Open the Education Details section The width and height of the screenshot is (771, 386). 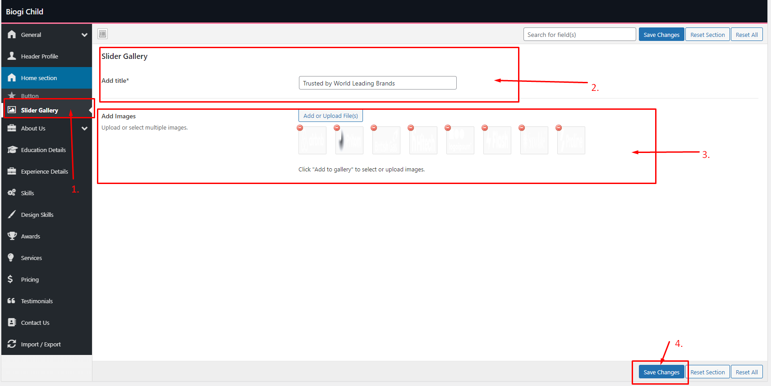(x=47, y=150)
